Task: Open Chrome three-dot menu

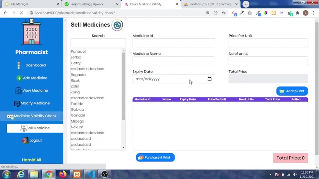Action: click(314, 13)
